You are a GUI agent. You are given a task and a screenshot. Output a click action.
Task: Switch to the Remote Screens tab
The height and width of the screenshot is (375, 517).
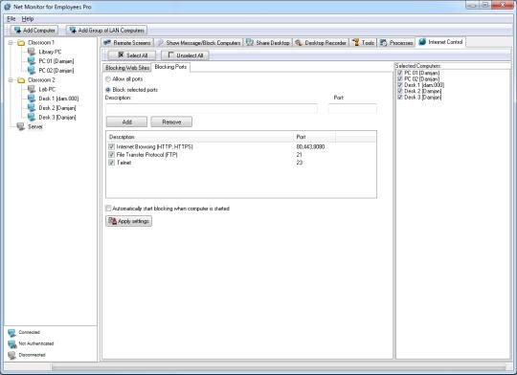(x=127, y=42)
